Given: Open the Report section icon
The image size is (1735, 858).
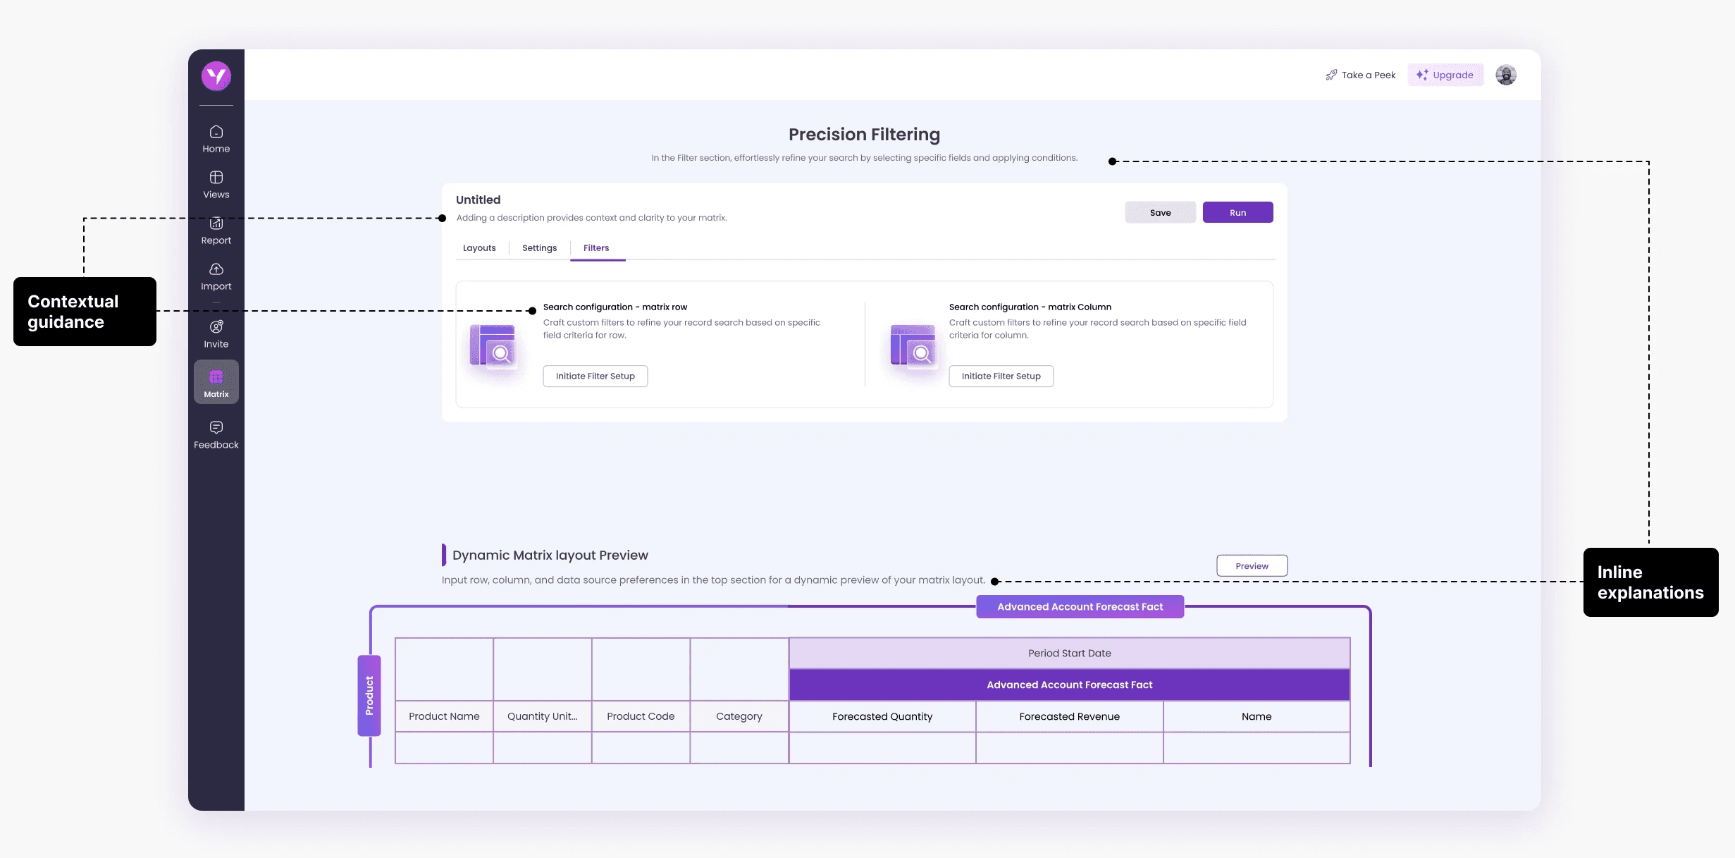Looking at the screenshot, I should pos(216,224).
